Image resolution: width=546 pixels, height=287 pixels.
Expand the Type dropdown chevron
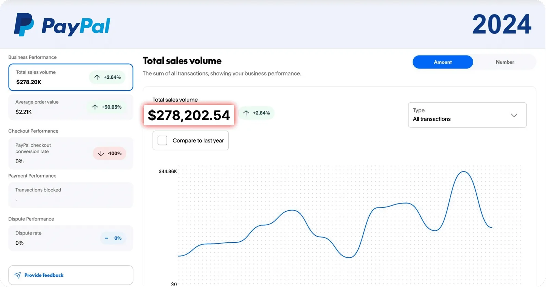[514, 115]
